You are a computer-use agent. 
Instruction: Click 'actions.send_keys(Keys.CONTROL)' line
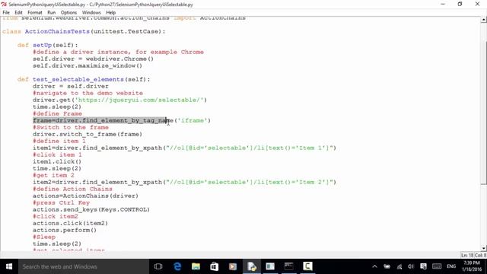(91, 209)
